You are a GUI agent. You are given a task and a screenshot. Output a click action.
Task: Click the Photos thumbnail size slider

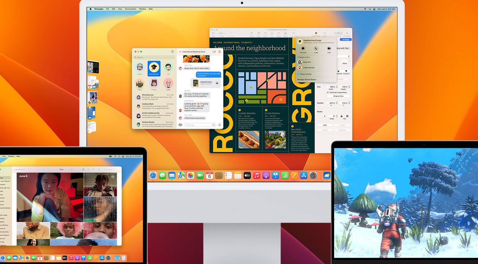19,169
